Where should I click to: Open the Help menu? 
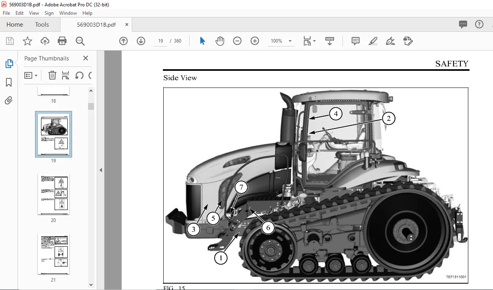click(x=87, y=13)
